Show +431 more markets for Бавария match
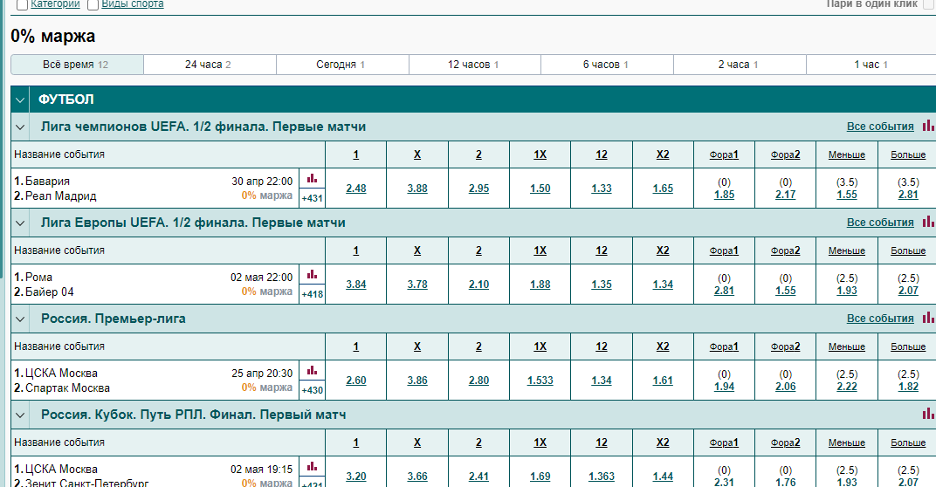Image resolution: width=936 pixels, height=487 pixels. [312, 198]
